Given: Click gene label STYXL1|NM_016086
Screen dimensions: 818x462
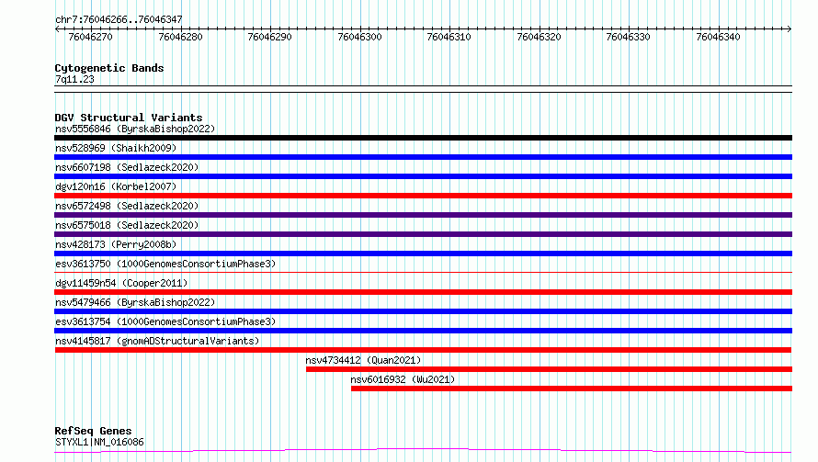Looking at the screenshot, I should click(99, 442).
